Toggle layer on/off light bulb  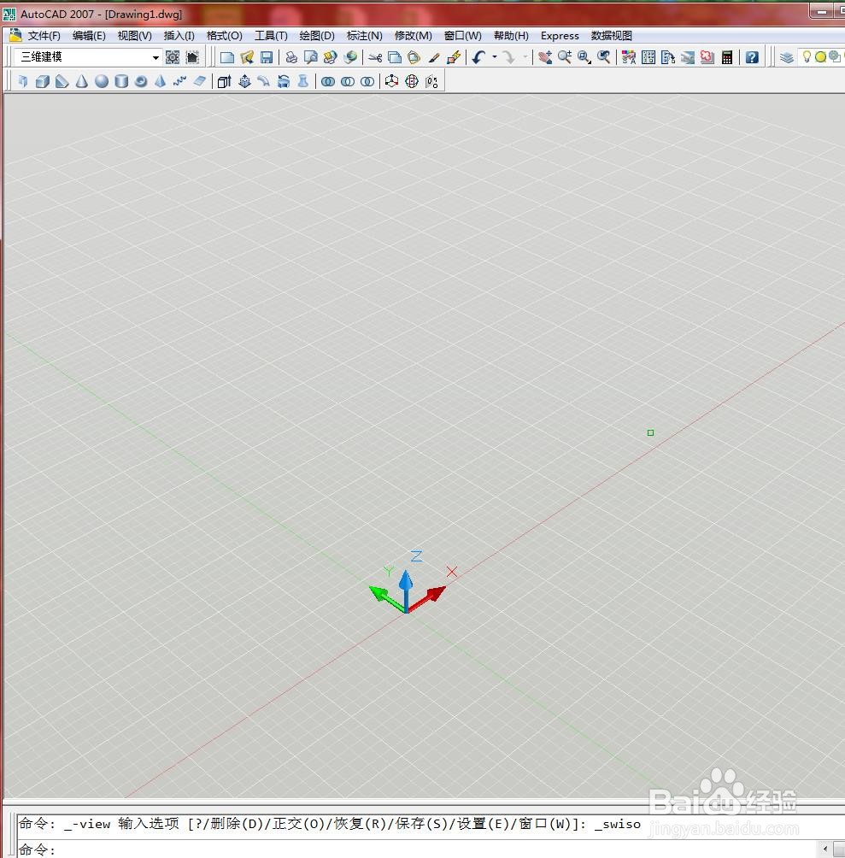tap(807, 57)
